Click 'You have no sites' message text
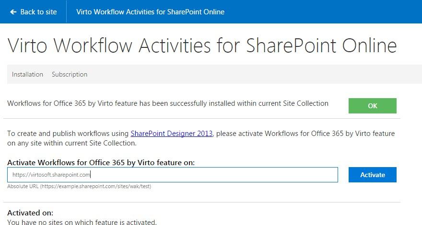 82,222
